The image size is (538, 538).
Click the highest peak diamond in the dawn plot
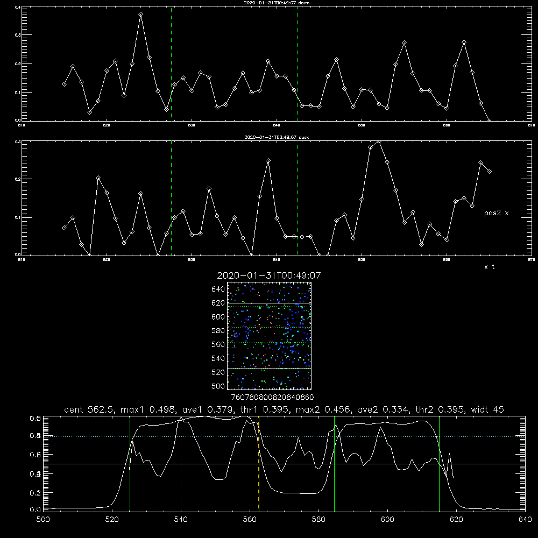(140, 15)
